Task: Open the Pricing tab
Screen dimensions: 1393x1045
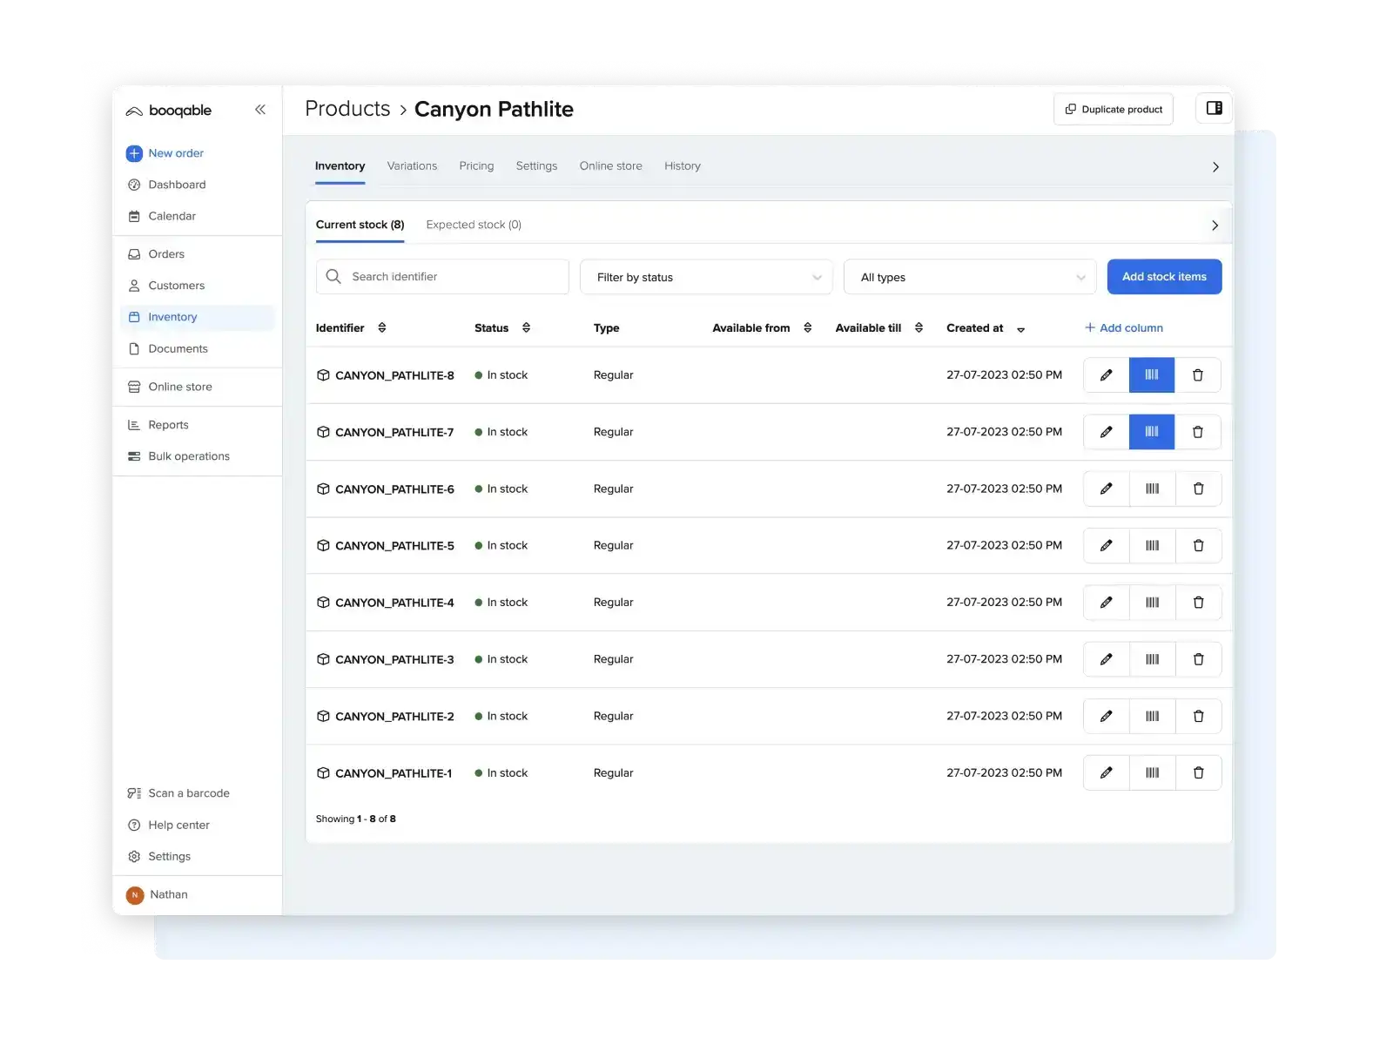Action: 476,165
